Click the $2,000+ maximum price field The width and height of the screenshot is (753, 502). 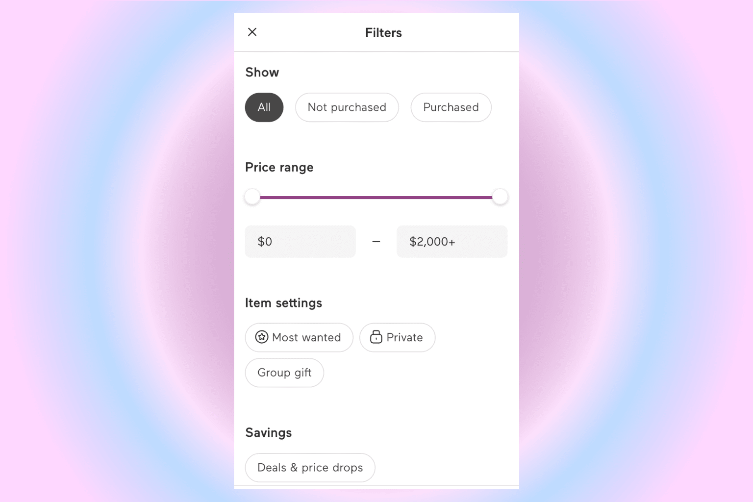click(451, 241)
